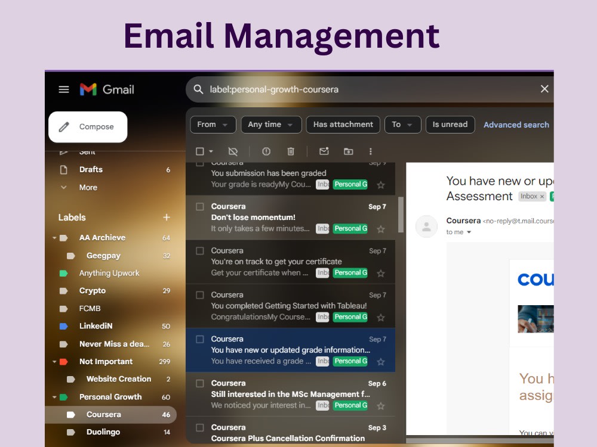Add a new label with the plus icon
Image resolution: width=597 pixels, height=447 pixels.
[x=167, y=218]
